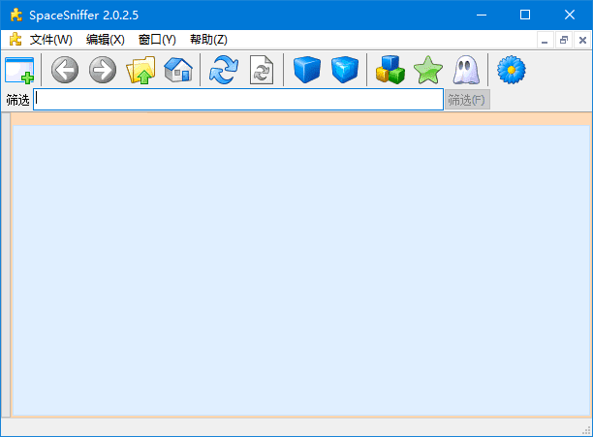Click the page-with-arrows refresh icon
The image size is (593, 437).
(x=262, y=71)
